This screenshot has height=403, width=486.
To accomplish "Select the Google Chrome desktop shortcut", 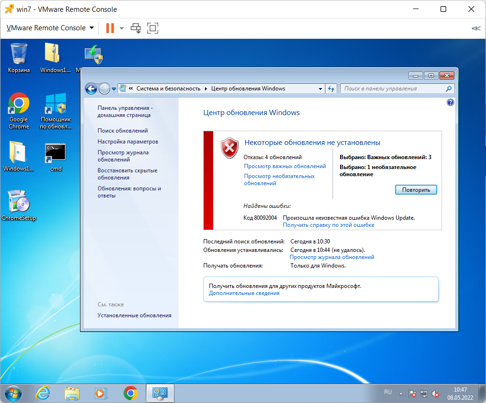I will click(x=18, y=111).
